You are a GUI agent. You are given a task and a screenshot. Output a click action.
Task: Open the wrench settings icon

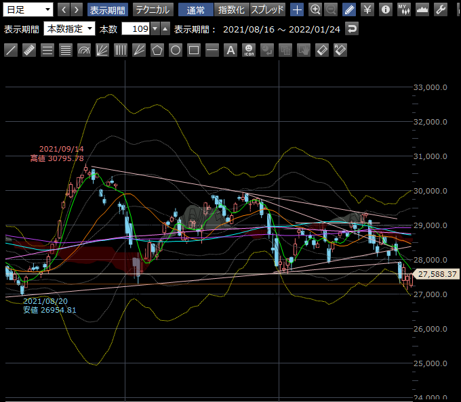pyautogui.click(x=440, y=9)
